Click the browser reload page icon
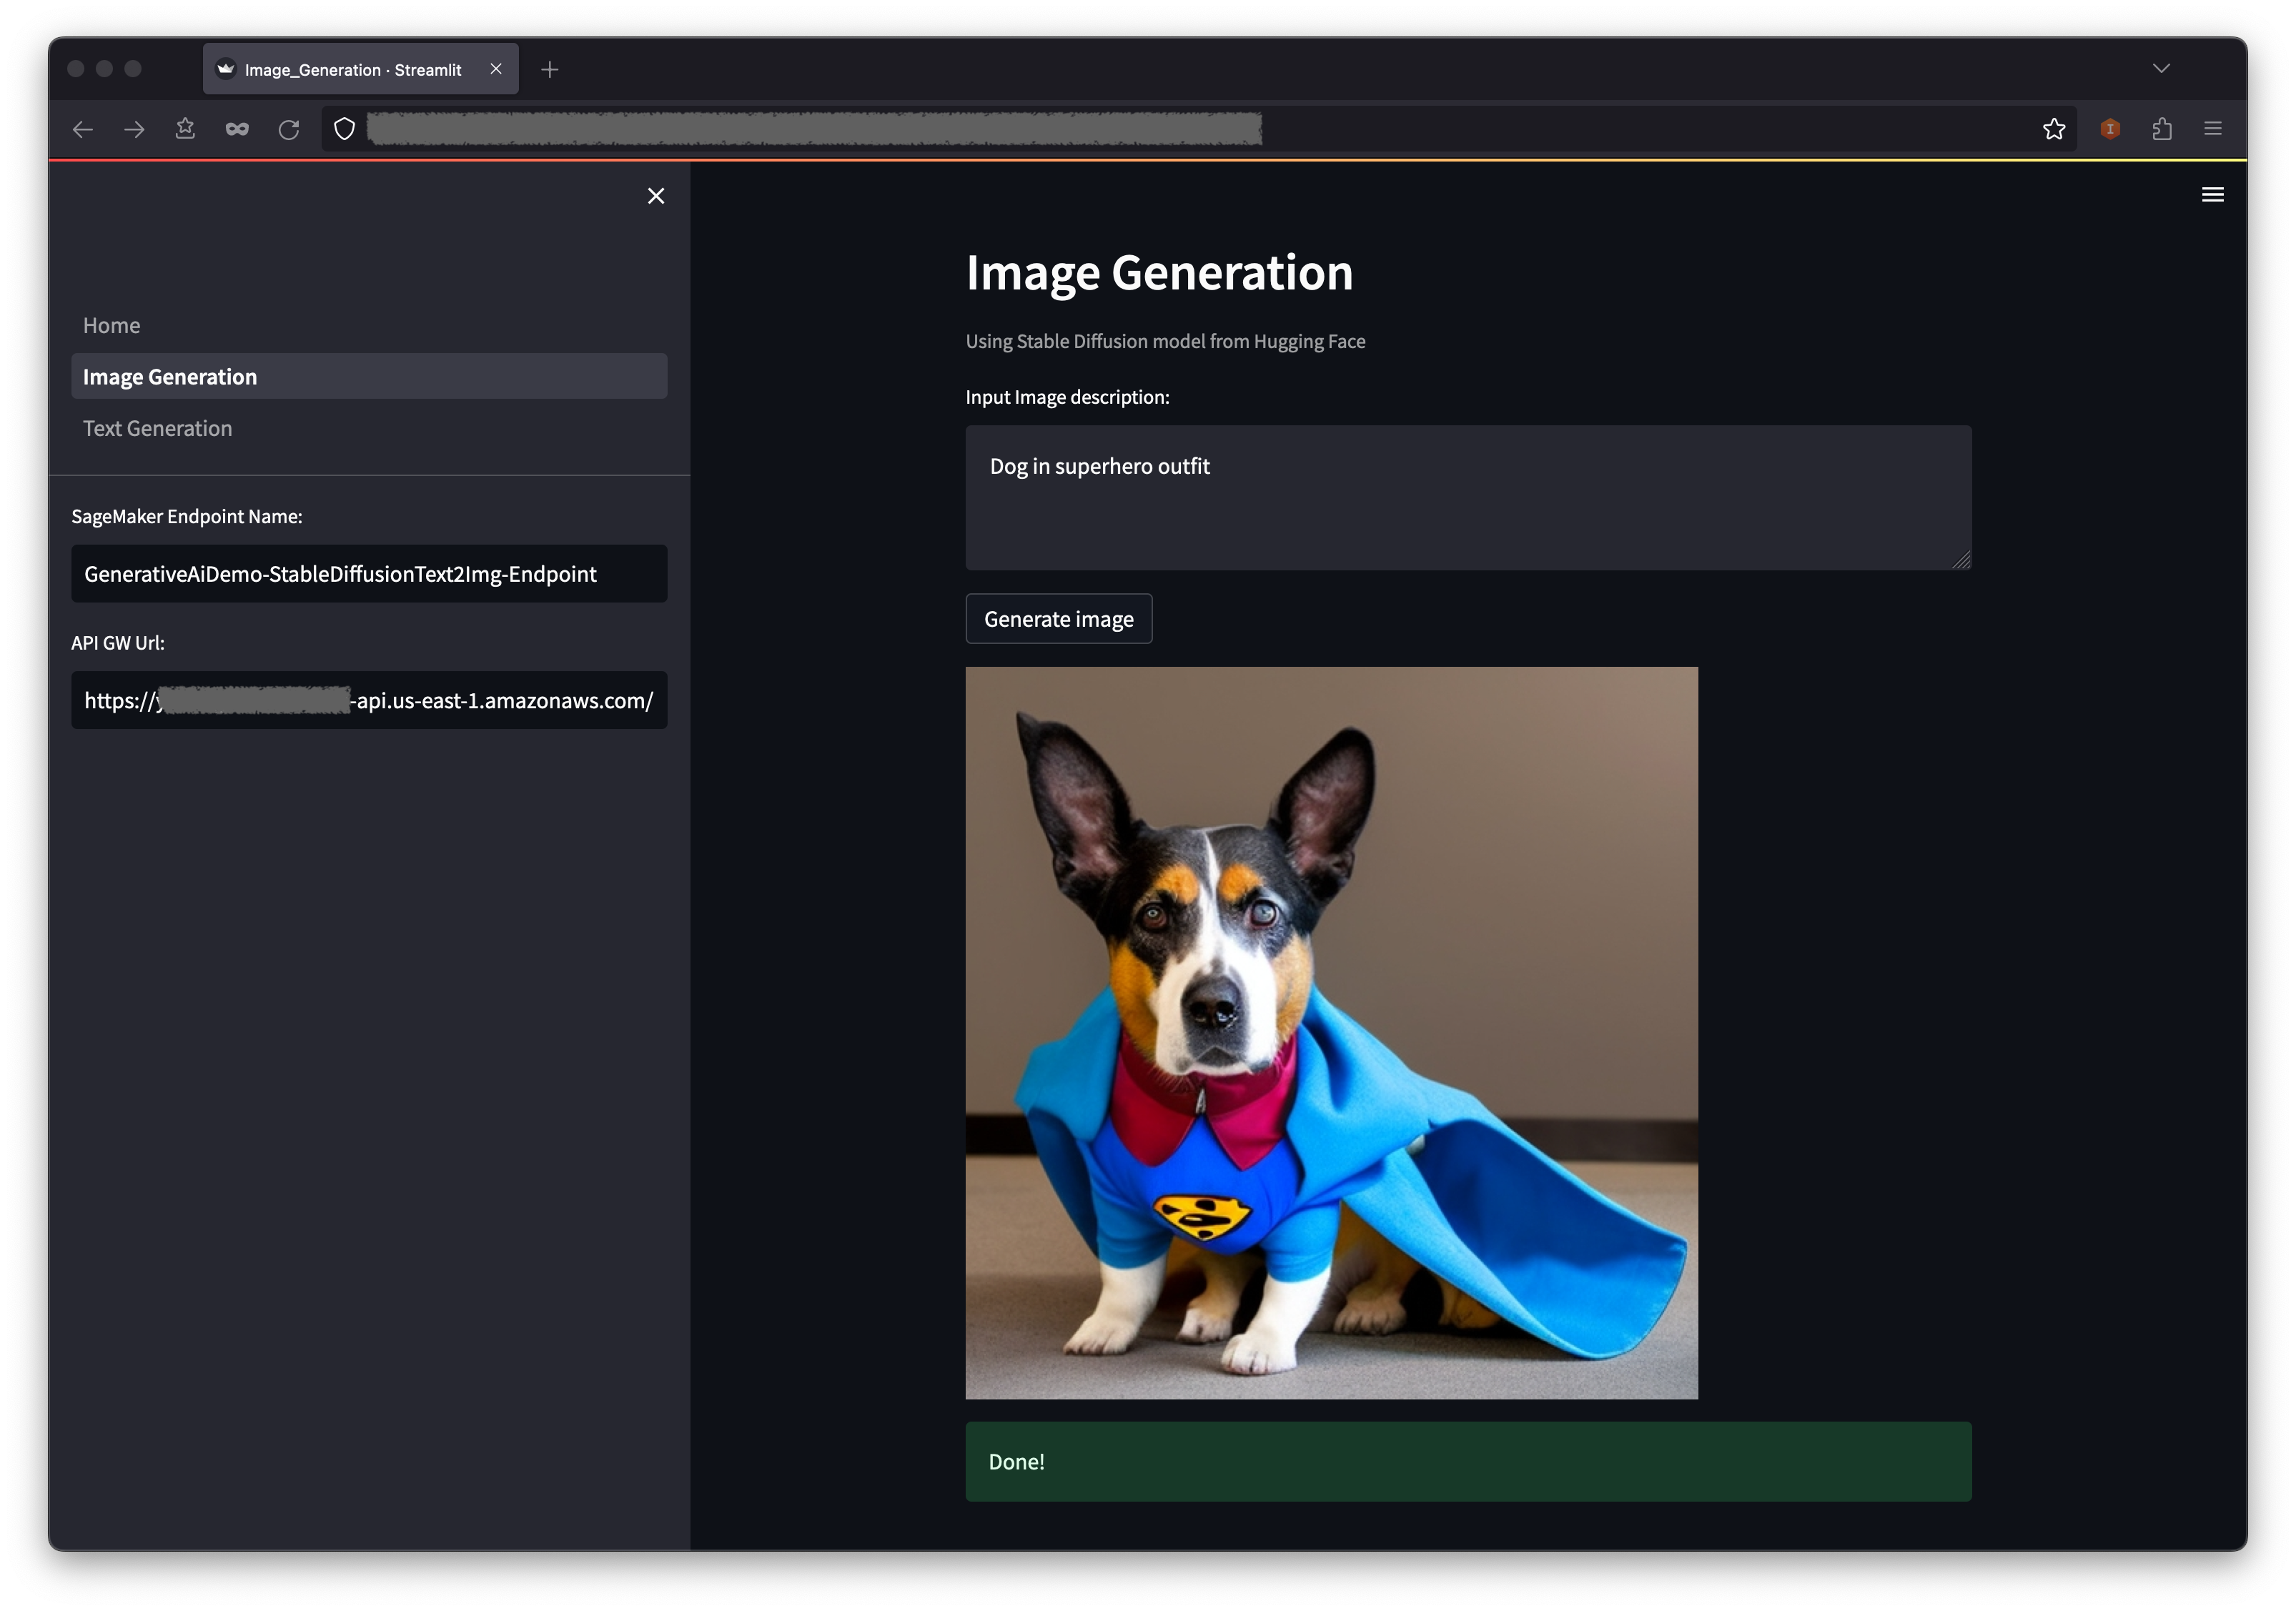The image size is (2296, 1611). [x=290, y=129]
